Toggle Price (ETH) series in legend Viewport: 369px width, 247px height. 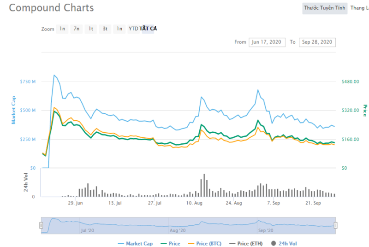click(246, 244)
